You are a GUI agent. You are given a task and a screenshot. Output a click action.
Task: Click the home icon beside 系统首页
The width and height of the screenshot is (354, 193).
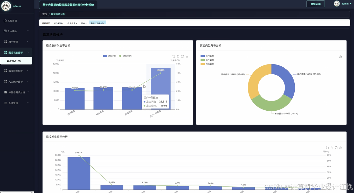(x=5, y=21)
